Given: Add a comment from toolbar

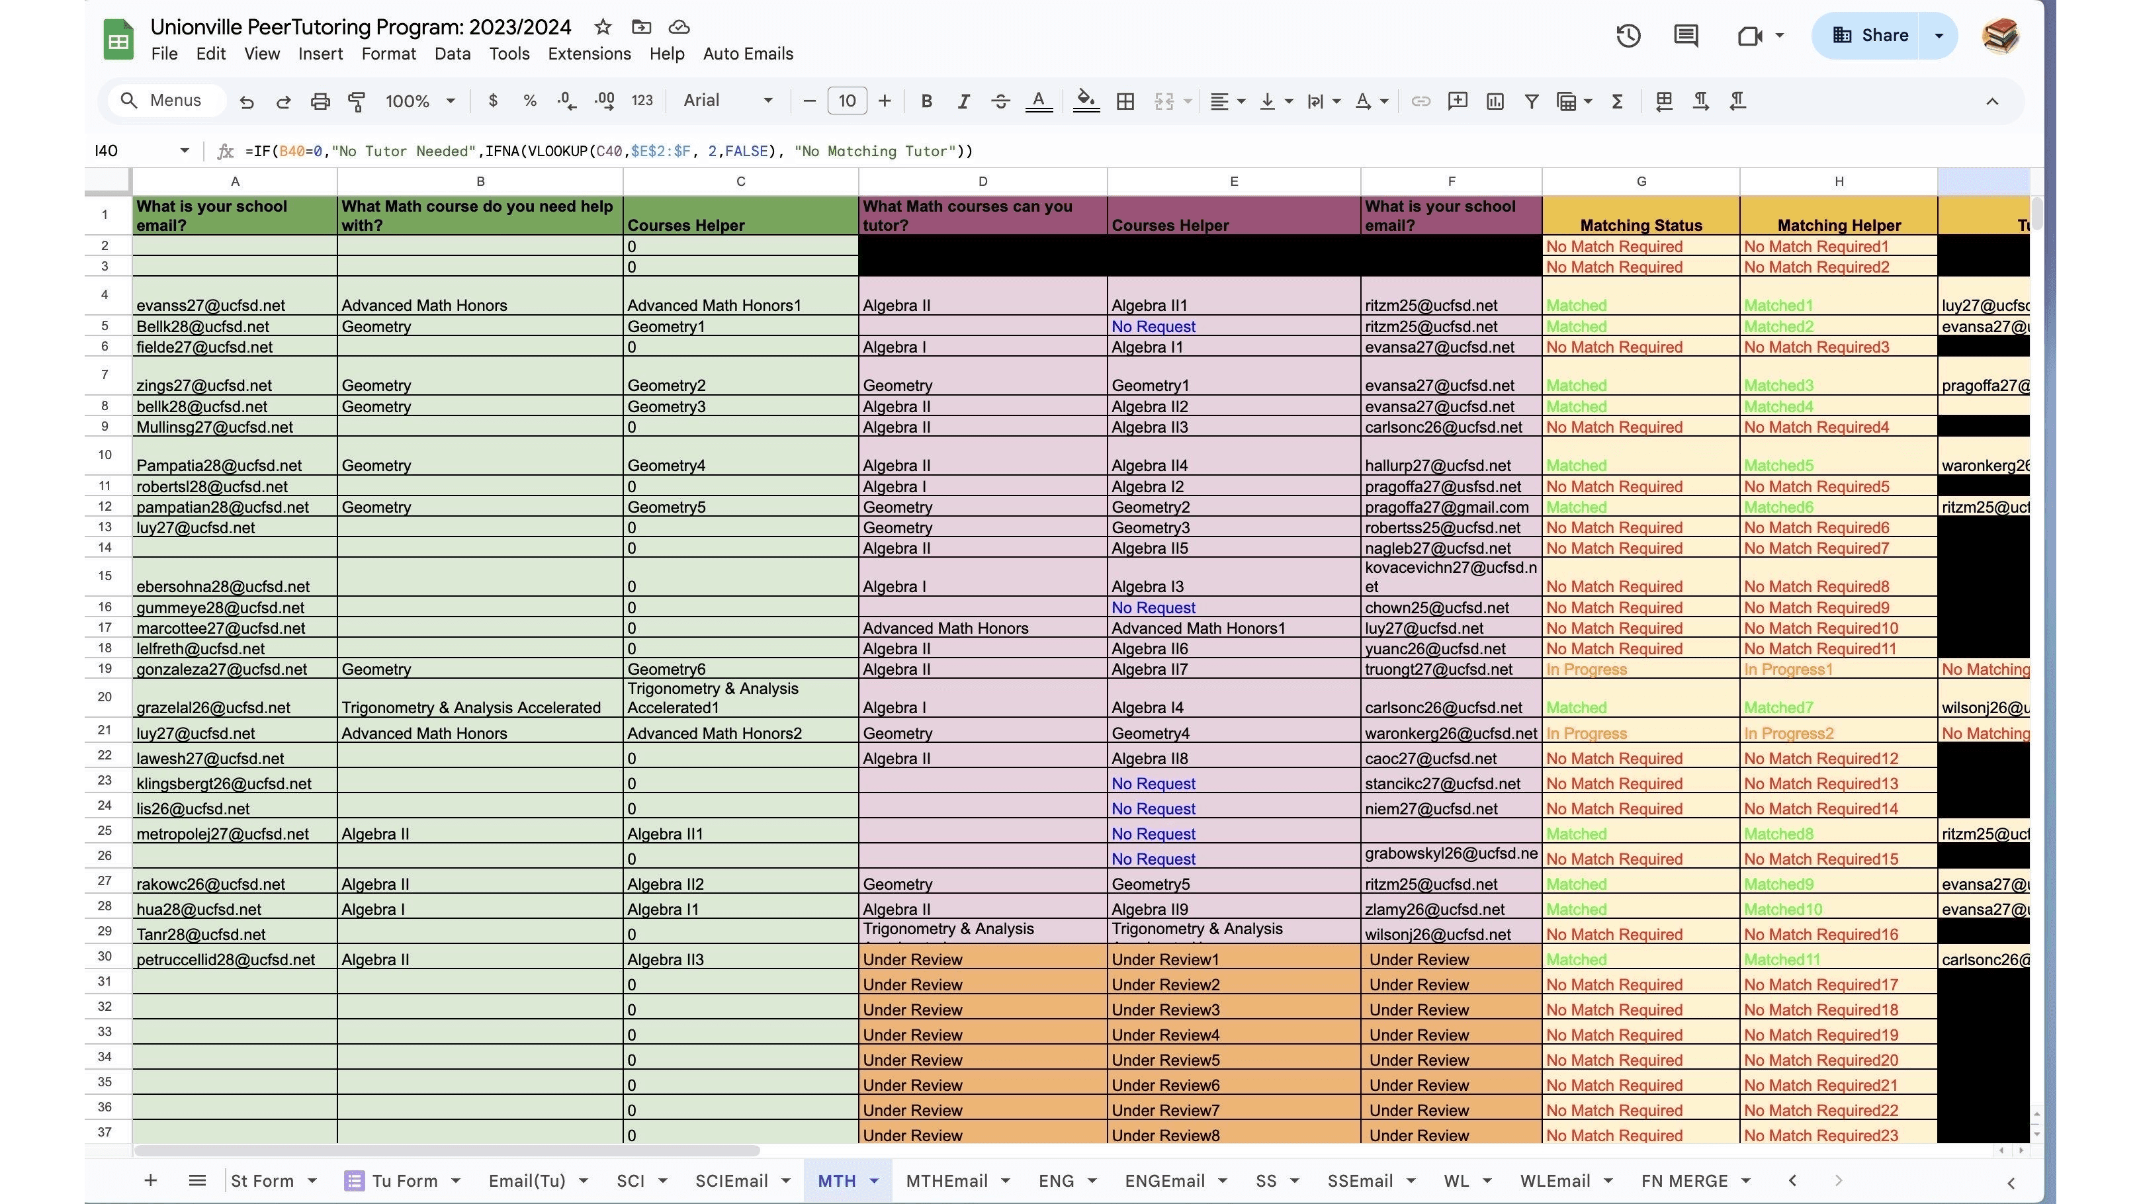Looking at the screenshot, I should pyautogui.click(x=1457, y=101).
